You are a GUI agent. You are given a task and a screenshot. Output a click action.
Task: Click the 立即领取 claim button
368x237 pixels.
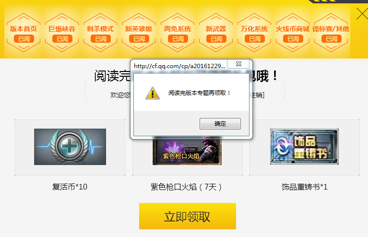188,216
